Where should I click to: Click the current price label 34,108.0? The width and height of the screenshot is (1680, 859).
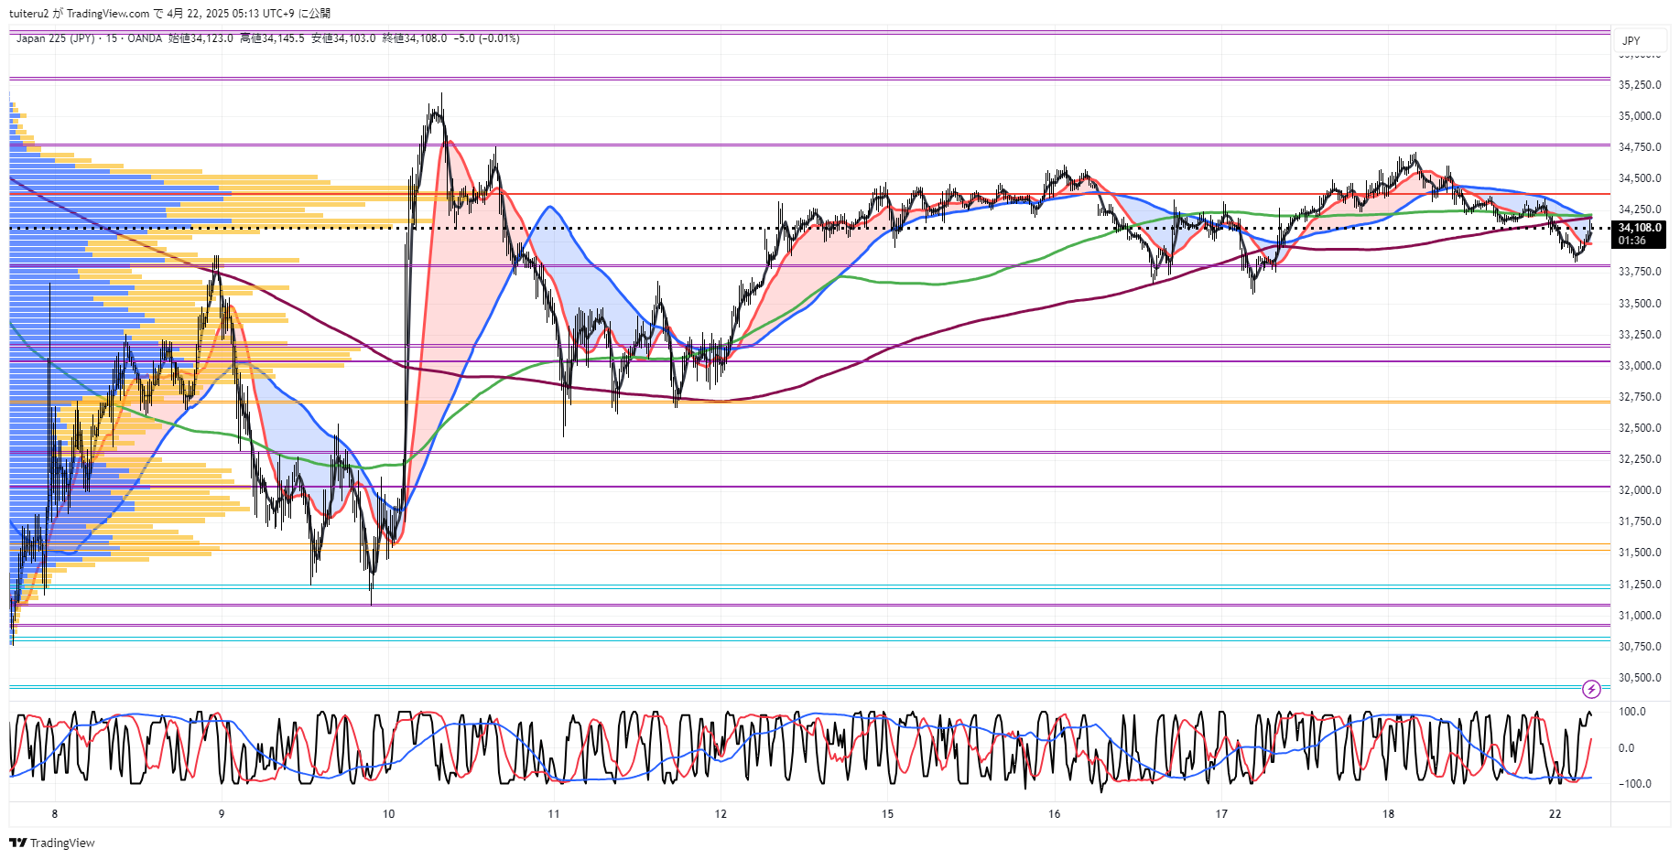point(1639,229)
